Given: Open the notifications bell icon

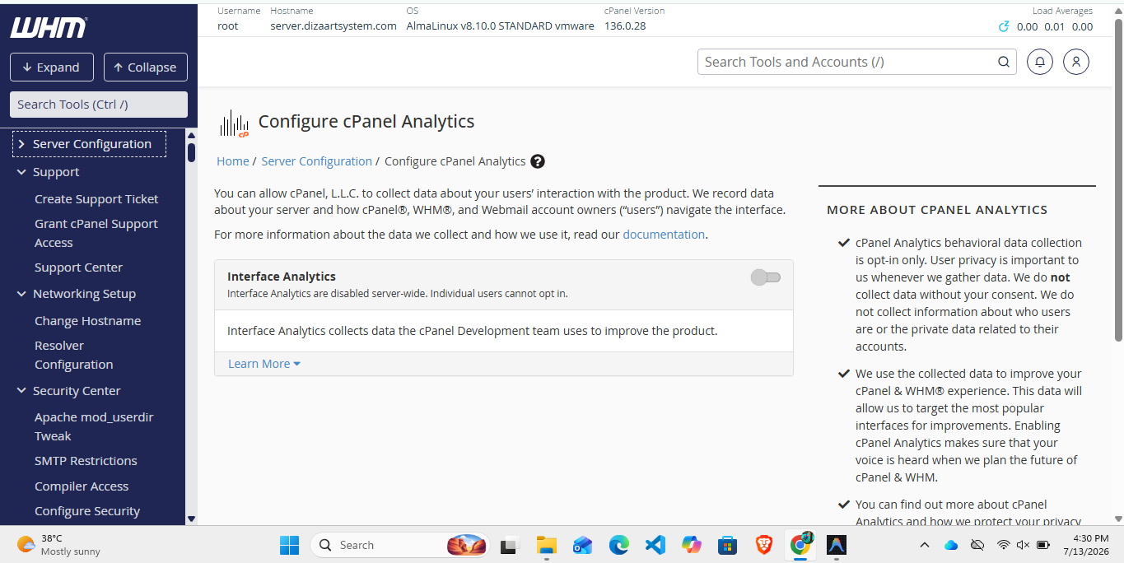Looking at the screenshot, I should click(x=1040, y=62).
